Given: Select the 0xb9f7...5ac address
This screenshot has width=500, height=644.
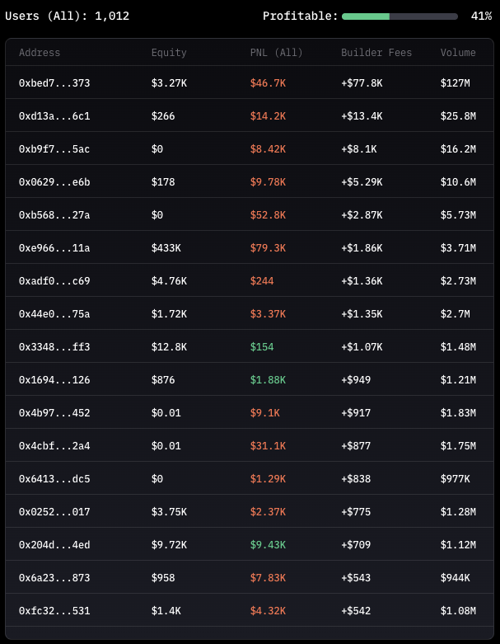Looking at the screenshot, I should click(54, 149).
